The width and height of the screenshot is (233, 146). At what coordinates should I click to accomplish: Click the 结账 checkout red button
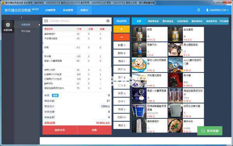(x=94, y=130)
